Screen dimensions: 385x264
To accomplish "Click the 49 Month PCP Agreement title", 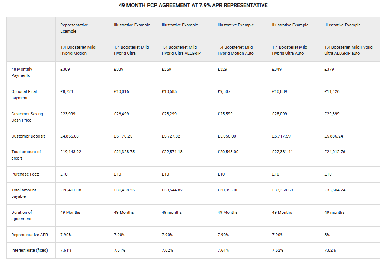I will click(193, 6).
